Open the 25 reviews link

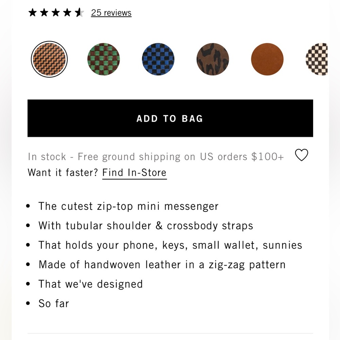(111, 13)
